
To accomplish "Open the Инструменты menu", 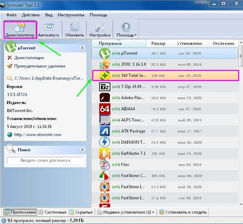I will click(x=71, y=15).
